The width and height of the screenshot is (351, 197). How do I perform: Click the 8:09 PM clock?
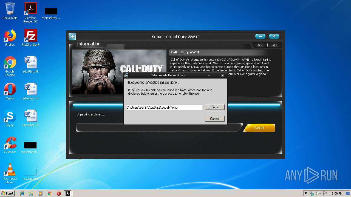click(337, 193)
